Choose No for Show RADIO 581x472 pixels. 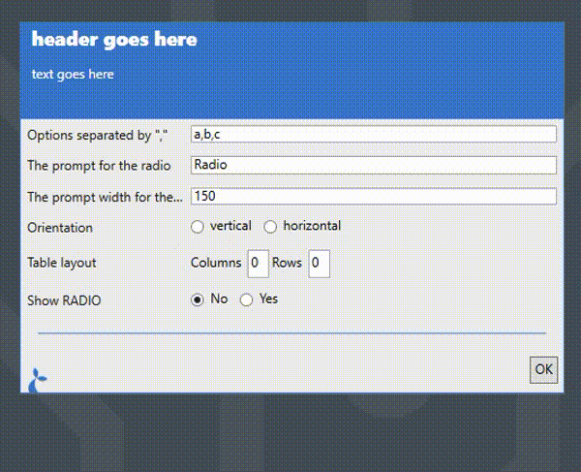[x=198, y=299]
